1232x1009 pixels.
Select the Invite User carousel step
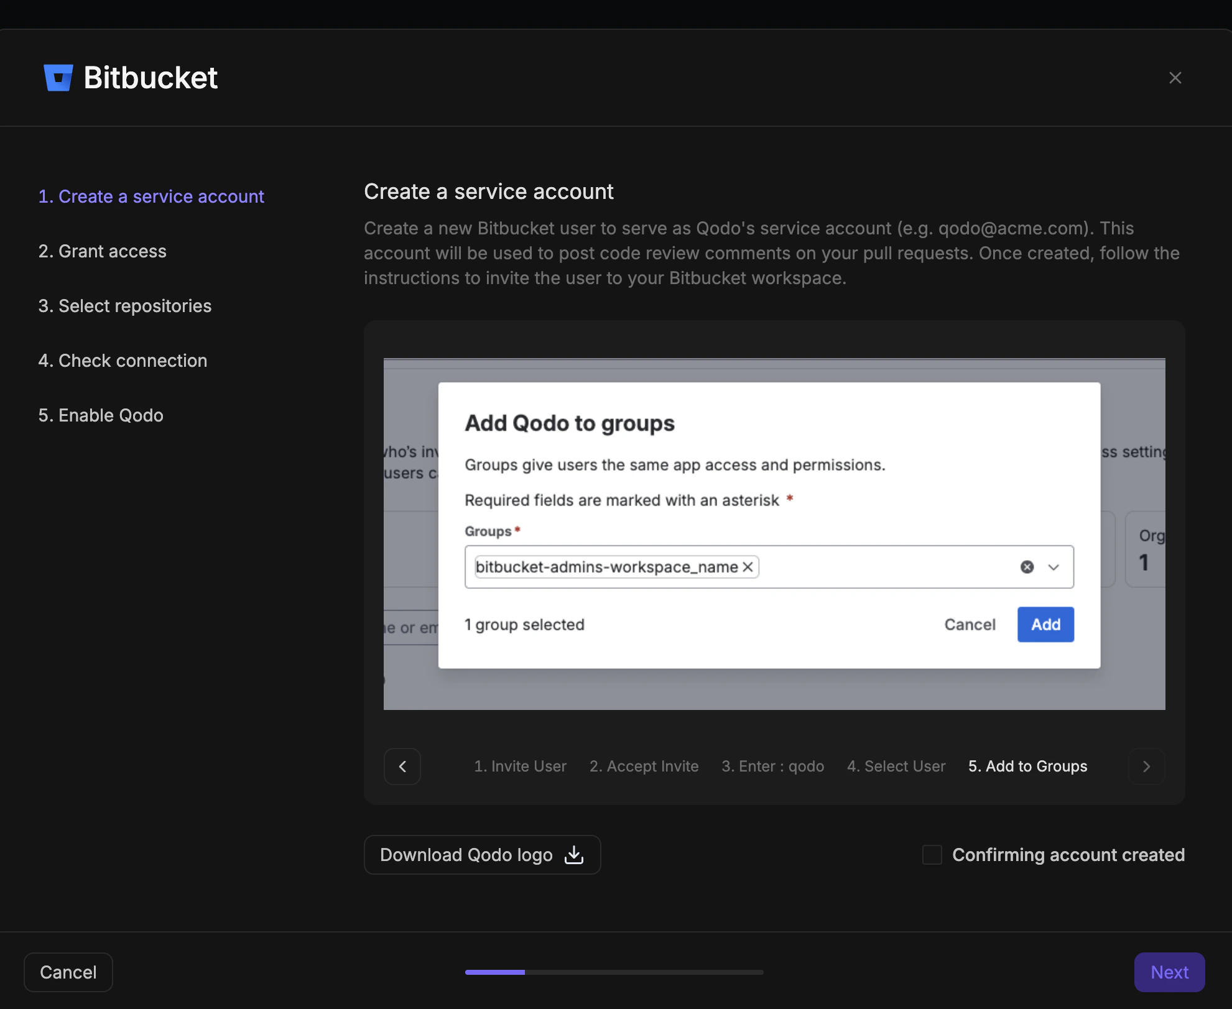521,766
